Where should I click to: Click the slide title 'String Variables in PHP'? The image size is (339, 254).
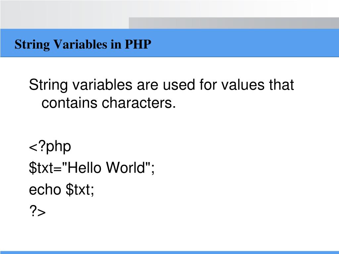coord(83,45)
